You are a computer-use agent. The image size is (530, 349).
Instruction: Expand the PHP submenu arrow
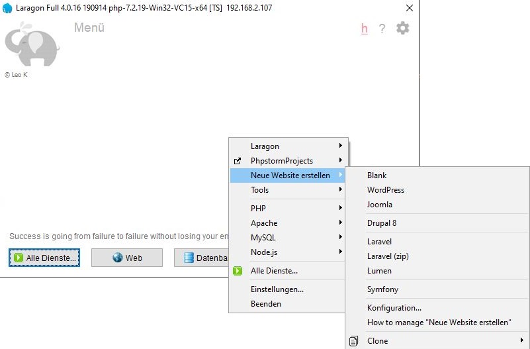(340, 208)
